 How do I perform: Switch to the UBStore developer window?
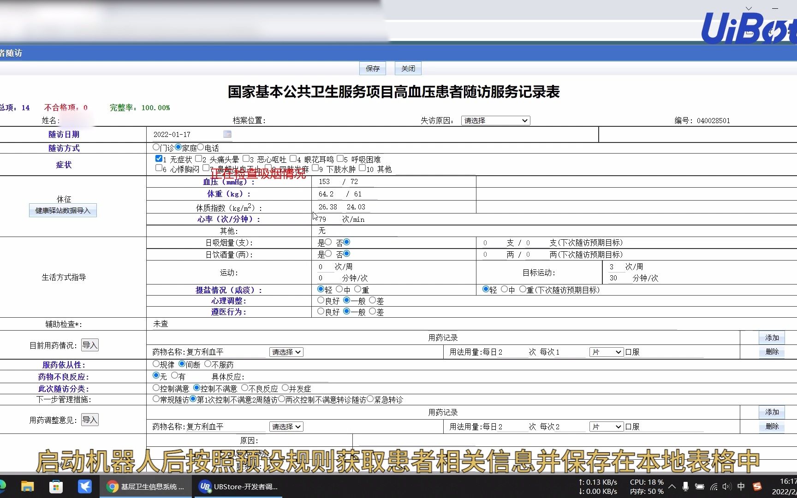[239, 486]
